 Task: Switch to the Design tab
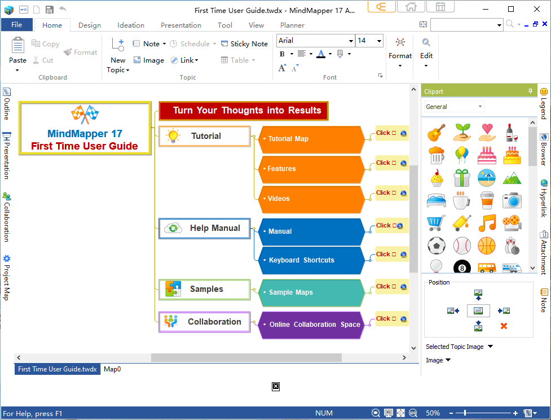point(90,25)
